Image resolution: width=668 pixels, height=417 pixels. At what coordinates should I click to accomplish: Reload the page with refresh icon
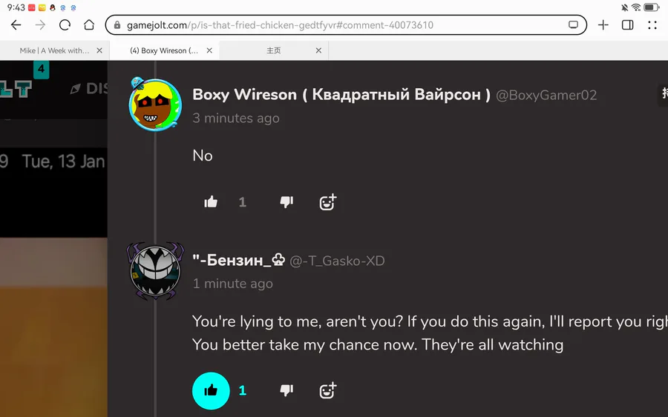(65, 25)
